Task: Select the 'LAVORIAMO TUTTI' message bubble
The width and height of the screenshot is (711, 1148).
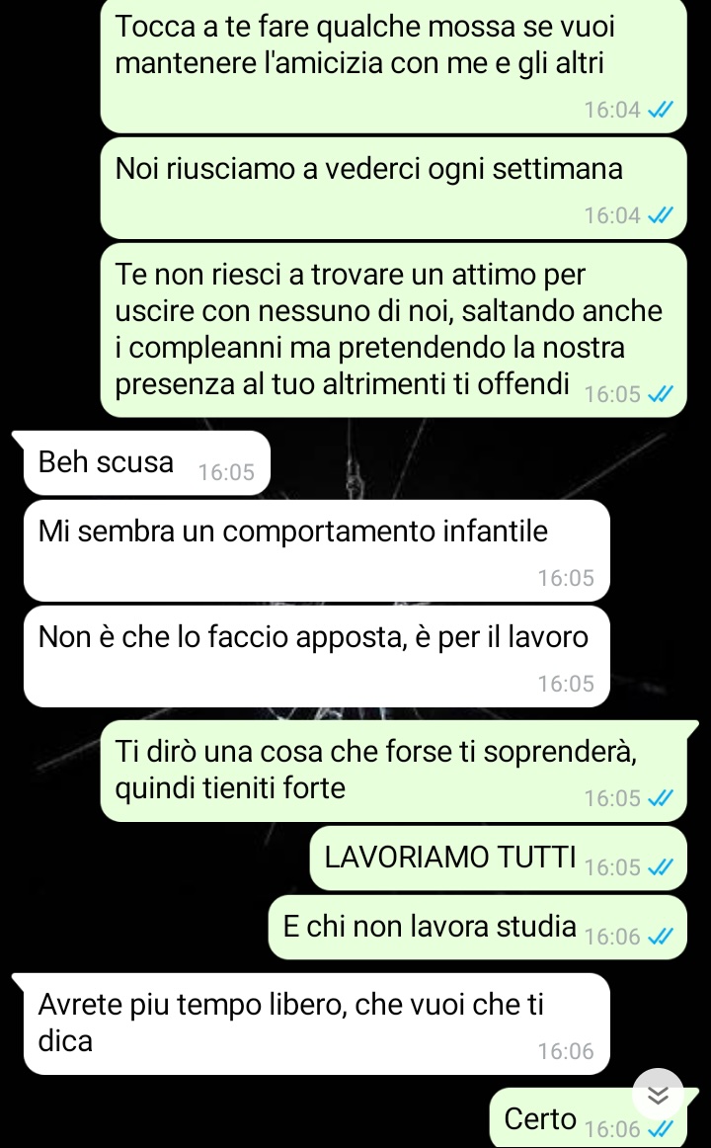Action: click(498, 859)
